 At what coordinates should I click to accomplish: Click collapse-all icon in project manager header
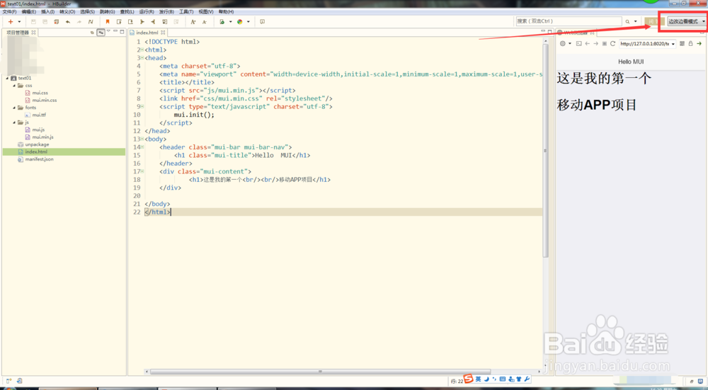92,33
